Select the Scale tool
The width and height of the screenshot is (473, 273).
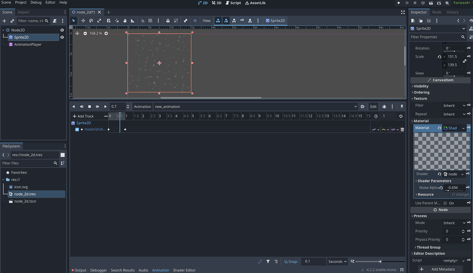[x=99, y=21]
